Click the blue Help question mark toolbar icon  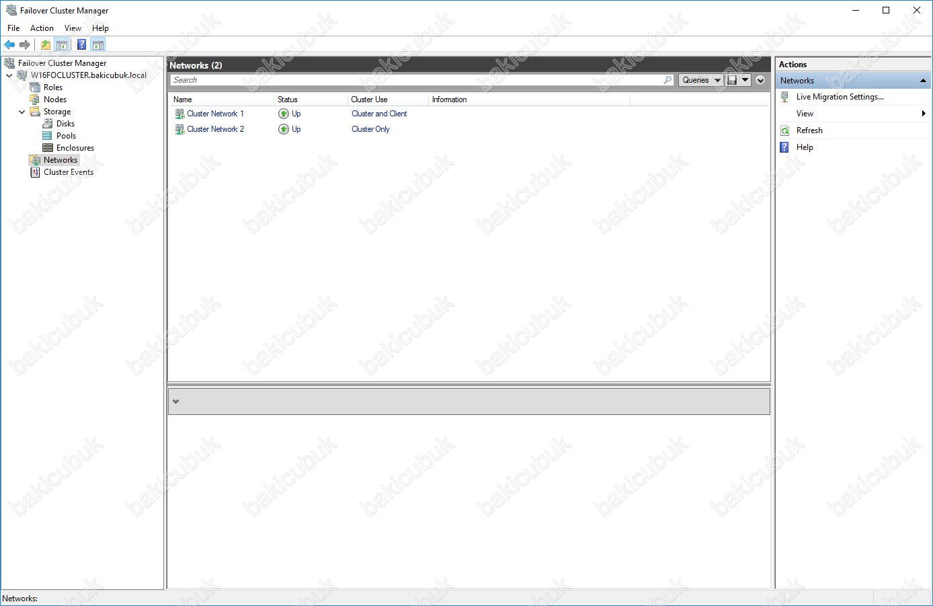pyautogui.click(x=81, y=44)
